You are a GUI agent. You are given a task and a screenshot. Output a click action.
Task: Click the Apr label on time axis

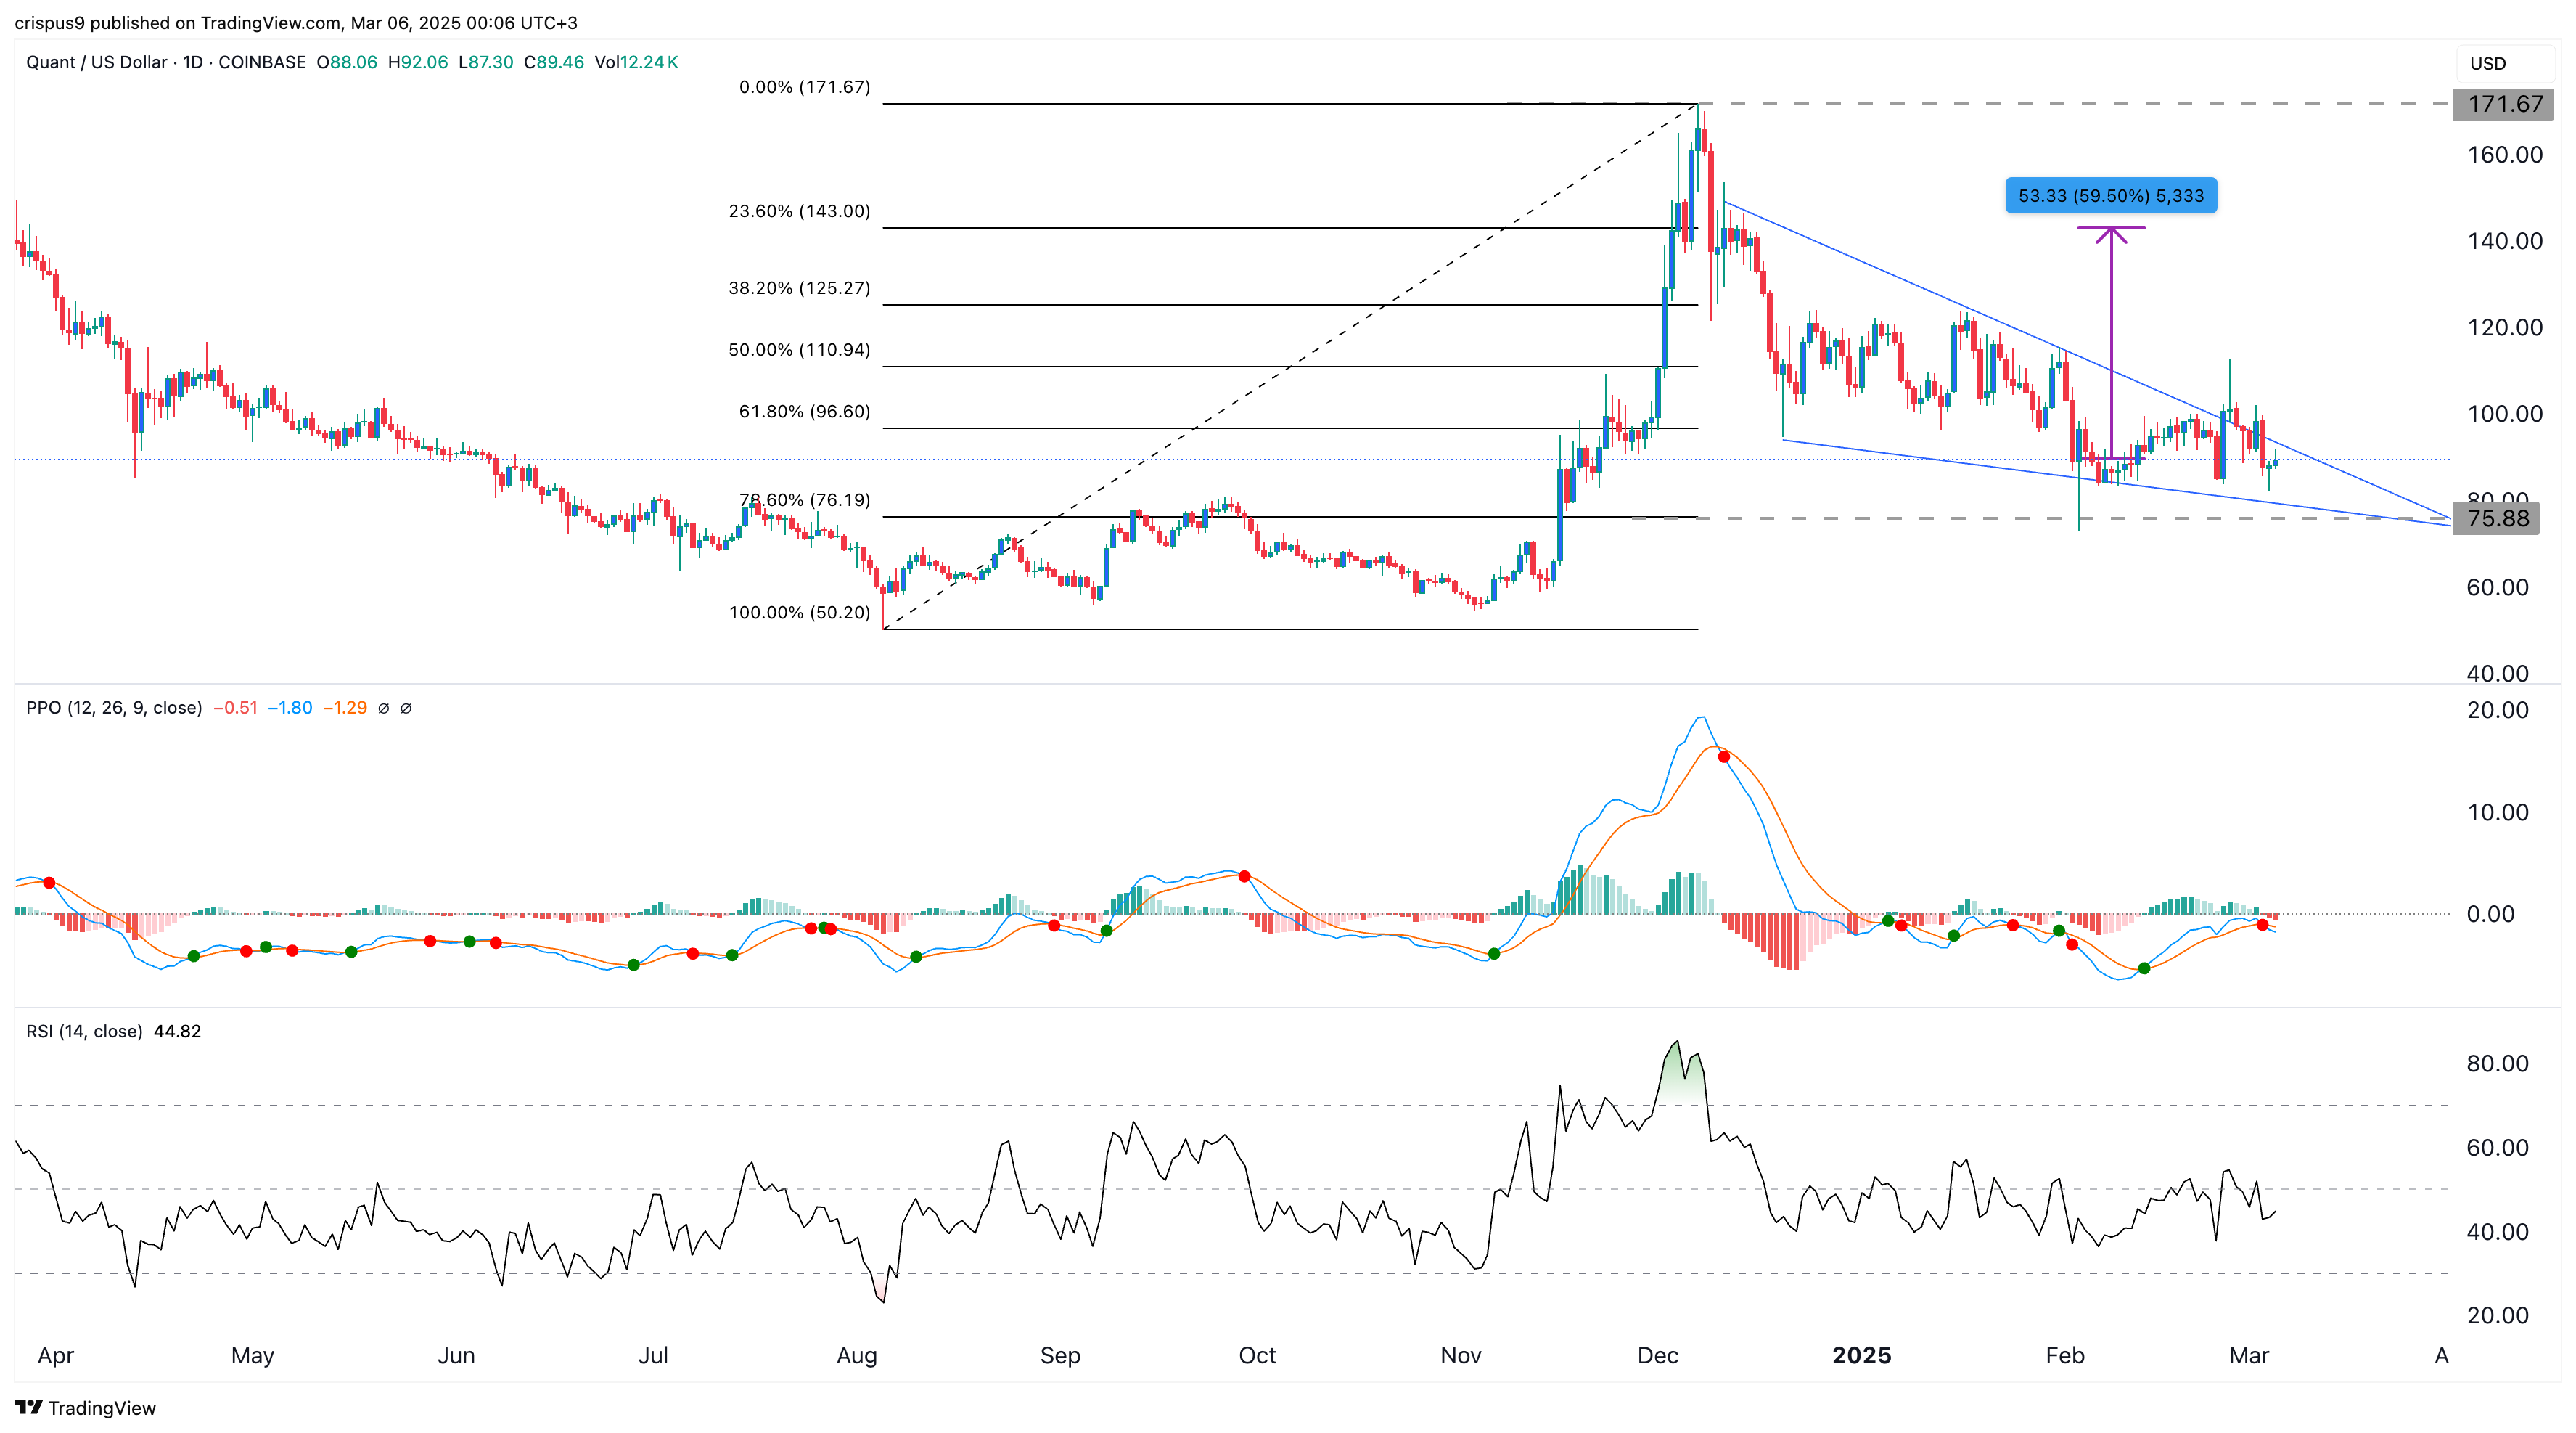[x=56, y=1355]
